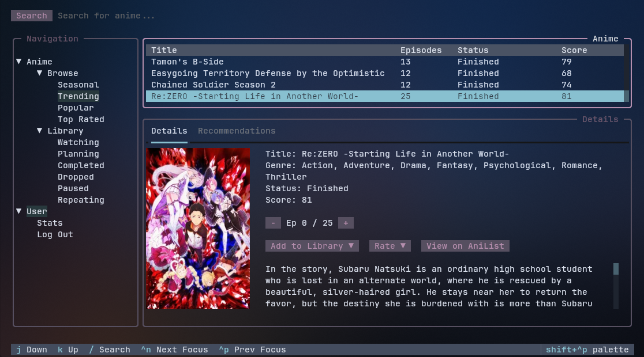Image resolution: width=644 pixels, height=357 pixels.
Task: Open the Rate dropdown
Action: coord(390,246)
